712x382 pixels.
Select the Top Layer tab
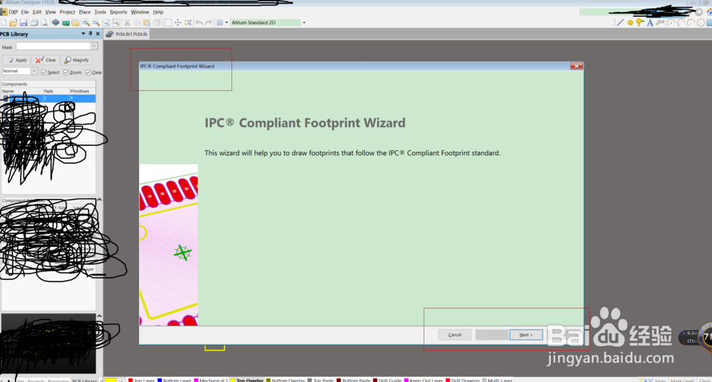click(142, 380)
